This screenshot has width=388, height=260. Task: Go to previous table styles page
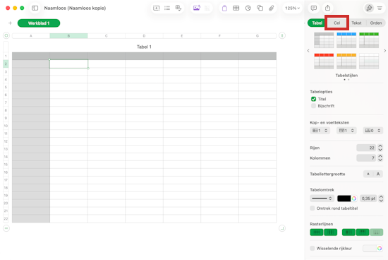[x=308, y=51]
